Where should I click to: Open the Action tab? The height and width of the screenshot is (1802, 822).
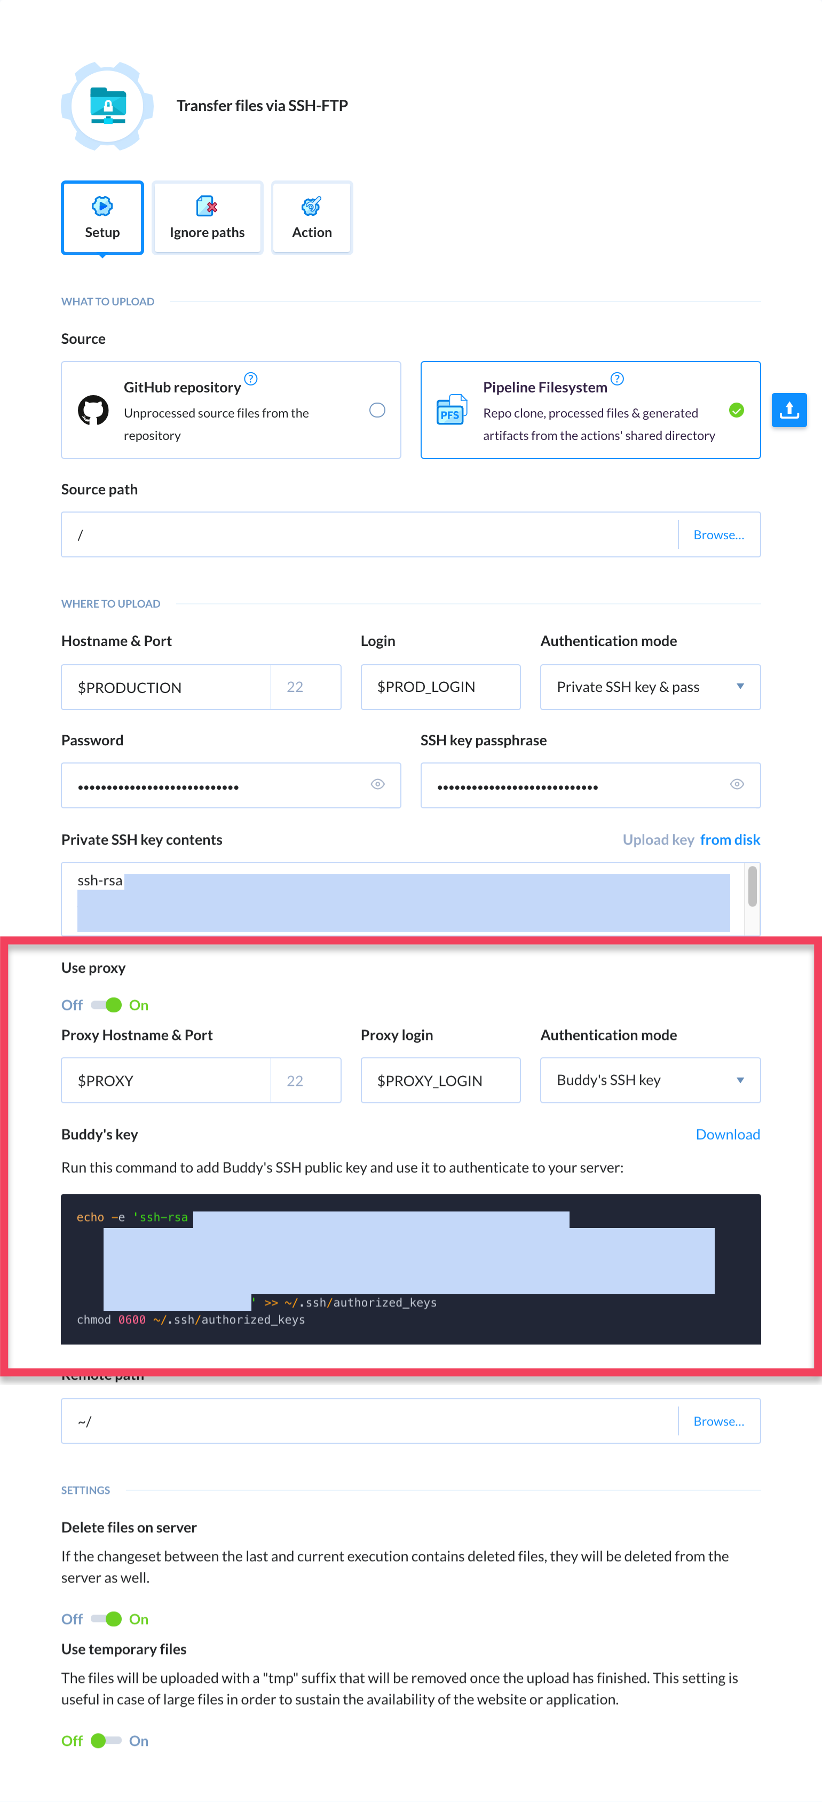coord(312,218)
